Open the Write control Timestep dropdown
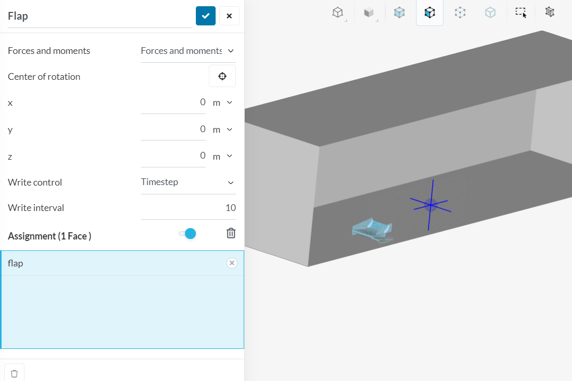 [x=188, y=182]
